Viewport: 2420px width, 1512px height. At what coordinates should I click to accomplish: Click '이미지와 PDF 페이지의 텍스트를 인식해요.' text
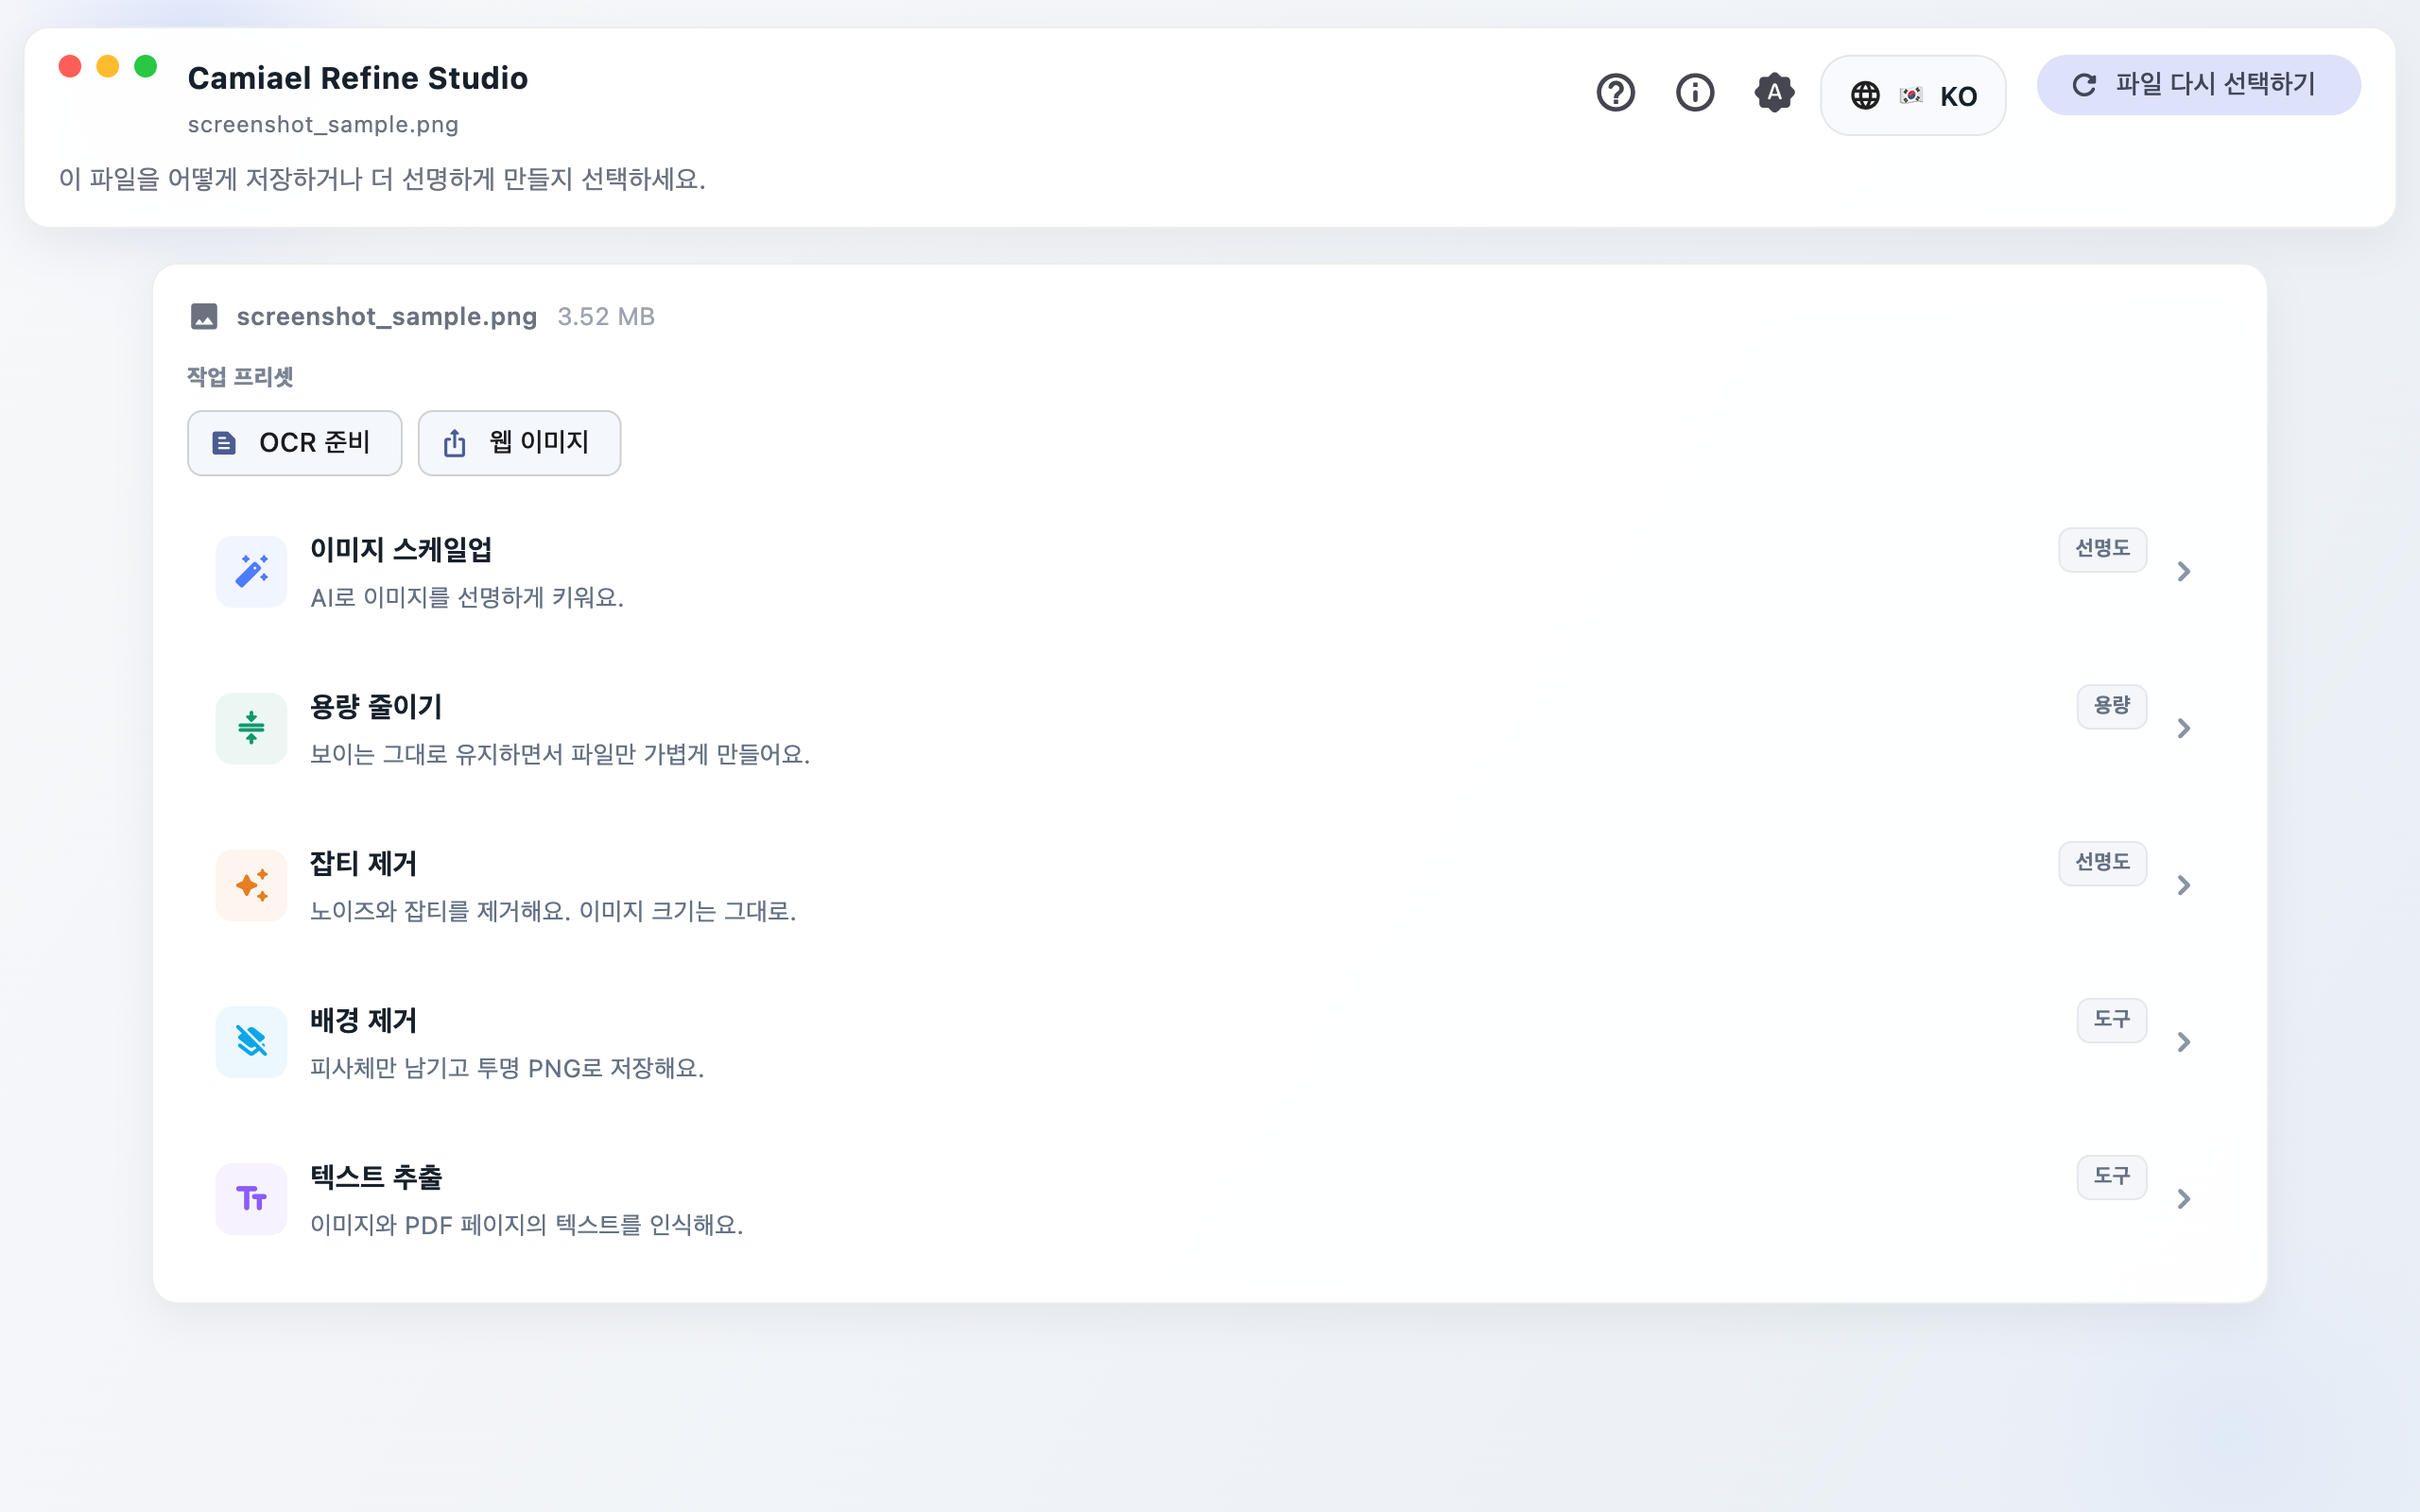point(527,1226)
